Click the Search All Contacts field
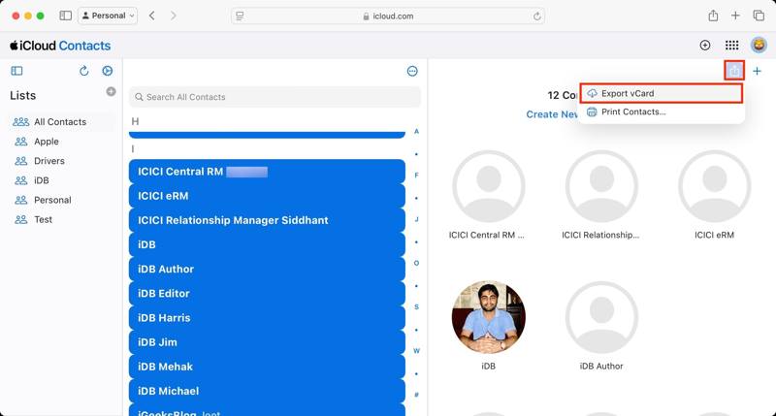The image size is (776, 416). (x=275, y=97)
